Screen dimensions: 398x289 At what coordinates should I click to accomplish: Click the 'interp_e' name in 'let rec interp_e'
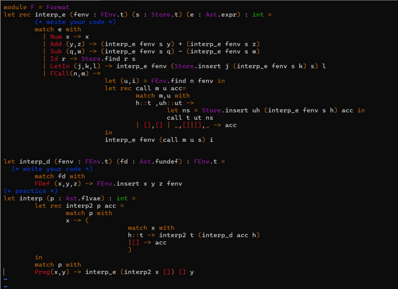click(50, 15)
